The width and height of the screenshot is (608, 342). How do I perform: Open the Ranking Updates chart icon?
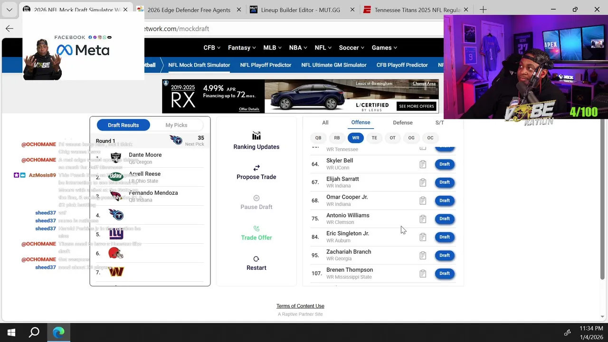point(256,136)
